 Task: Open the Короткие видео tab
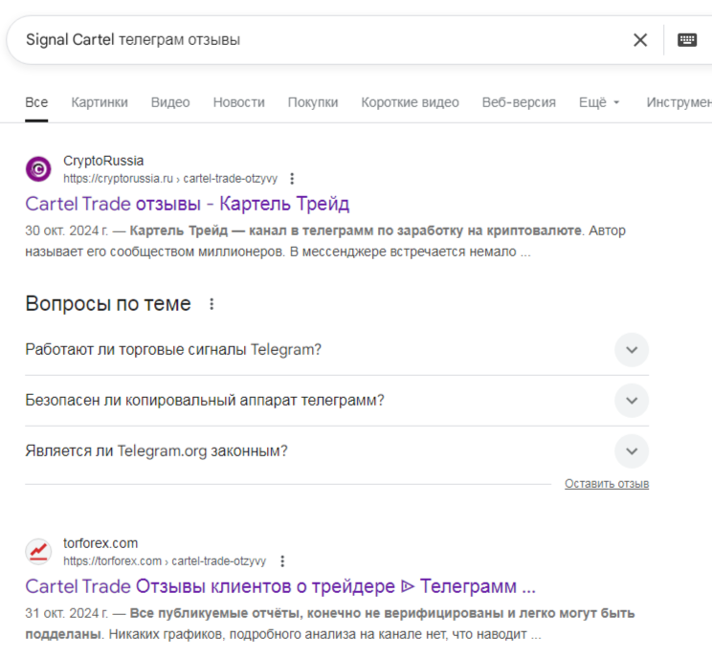410,102
